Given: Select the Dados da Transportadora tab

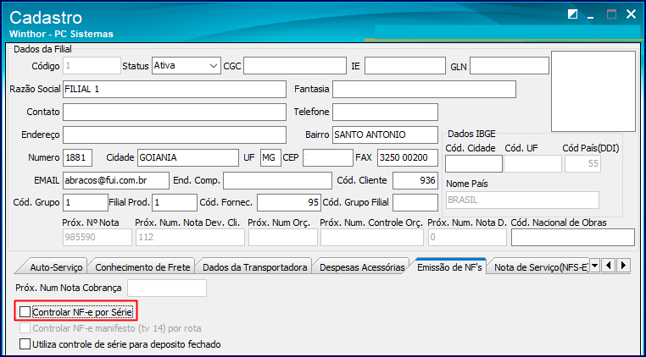Looking at the screenshot, I should 254,267.
